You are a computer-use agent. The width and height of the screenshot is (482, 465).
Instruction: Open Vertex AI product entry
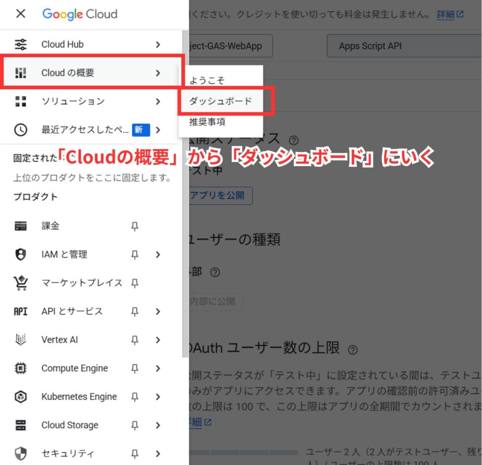tap(89, 339)
